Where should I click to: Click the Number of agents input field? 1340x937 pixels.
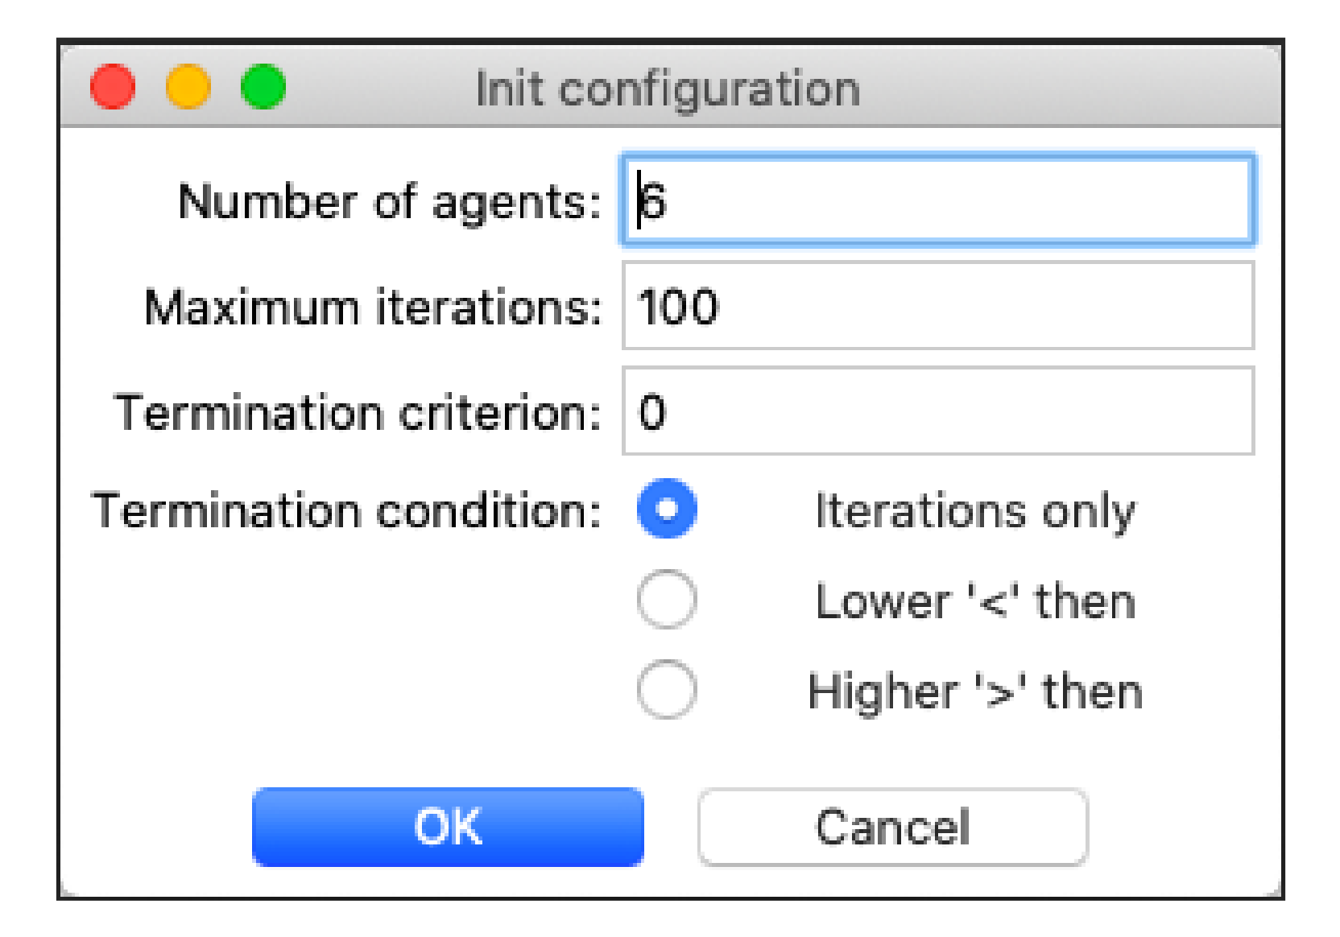point(938,200)
